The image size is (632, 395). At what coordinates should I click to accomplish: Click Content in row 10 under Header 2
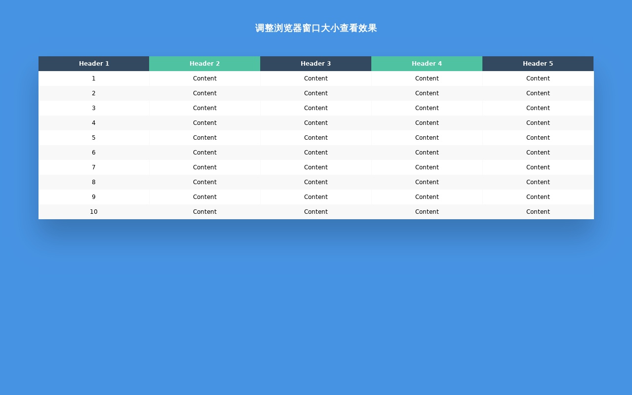tap(205, 212)
